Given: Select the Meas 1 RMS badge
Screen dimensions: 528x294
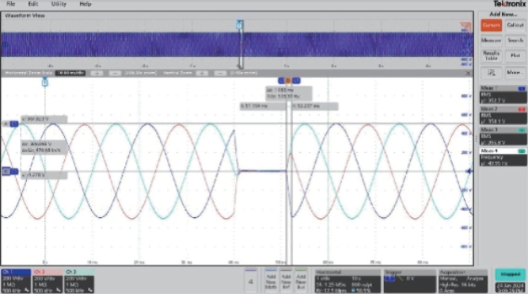Looking at the screenshot, I should point(503,94).
